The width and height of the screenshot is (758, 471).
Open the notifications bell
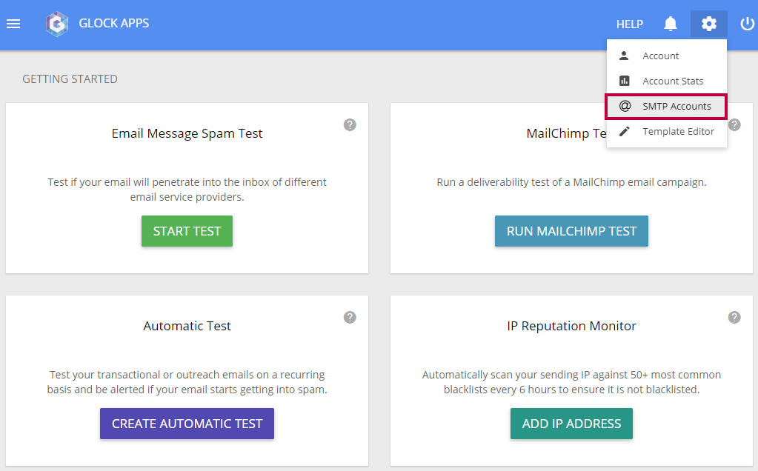coord(670,23)
